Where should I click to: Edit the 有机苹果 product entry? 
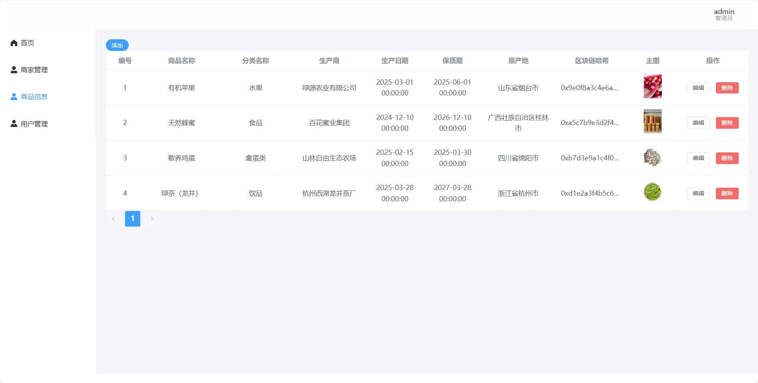tap(698, 88)
